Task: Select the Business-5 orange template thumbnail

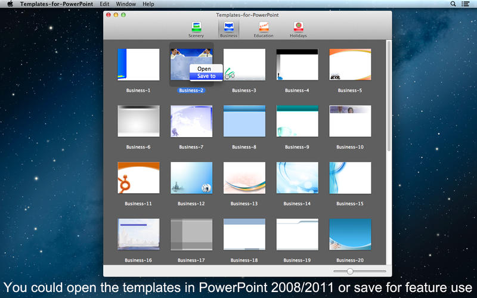Action: tap(350, 64)
